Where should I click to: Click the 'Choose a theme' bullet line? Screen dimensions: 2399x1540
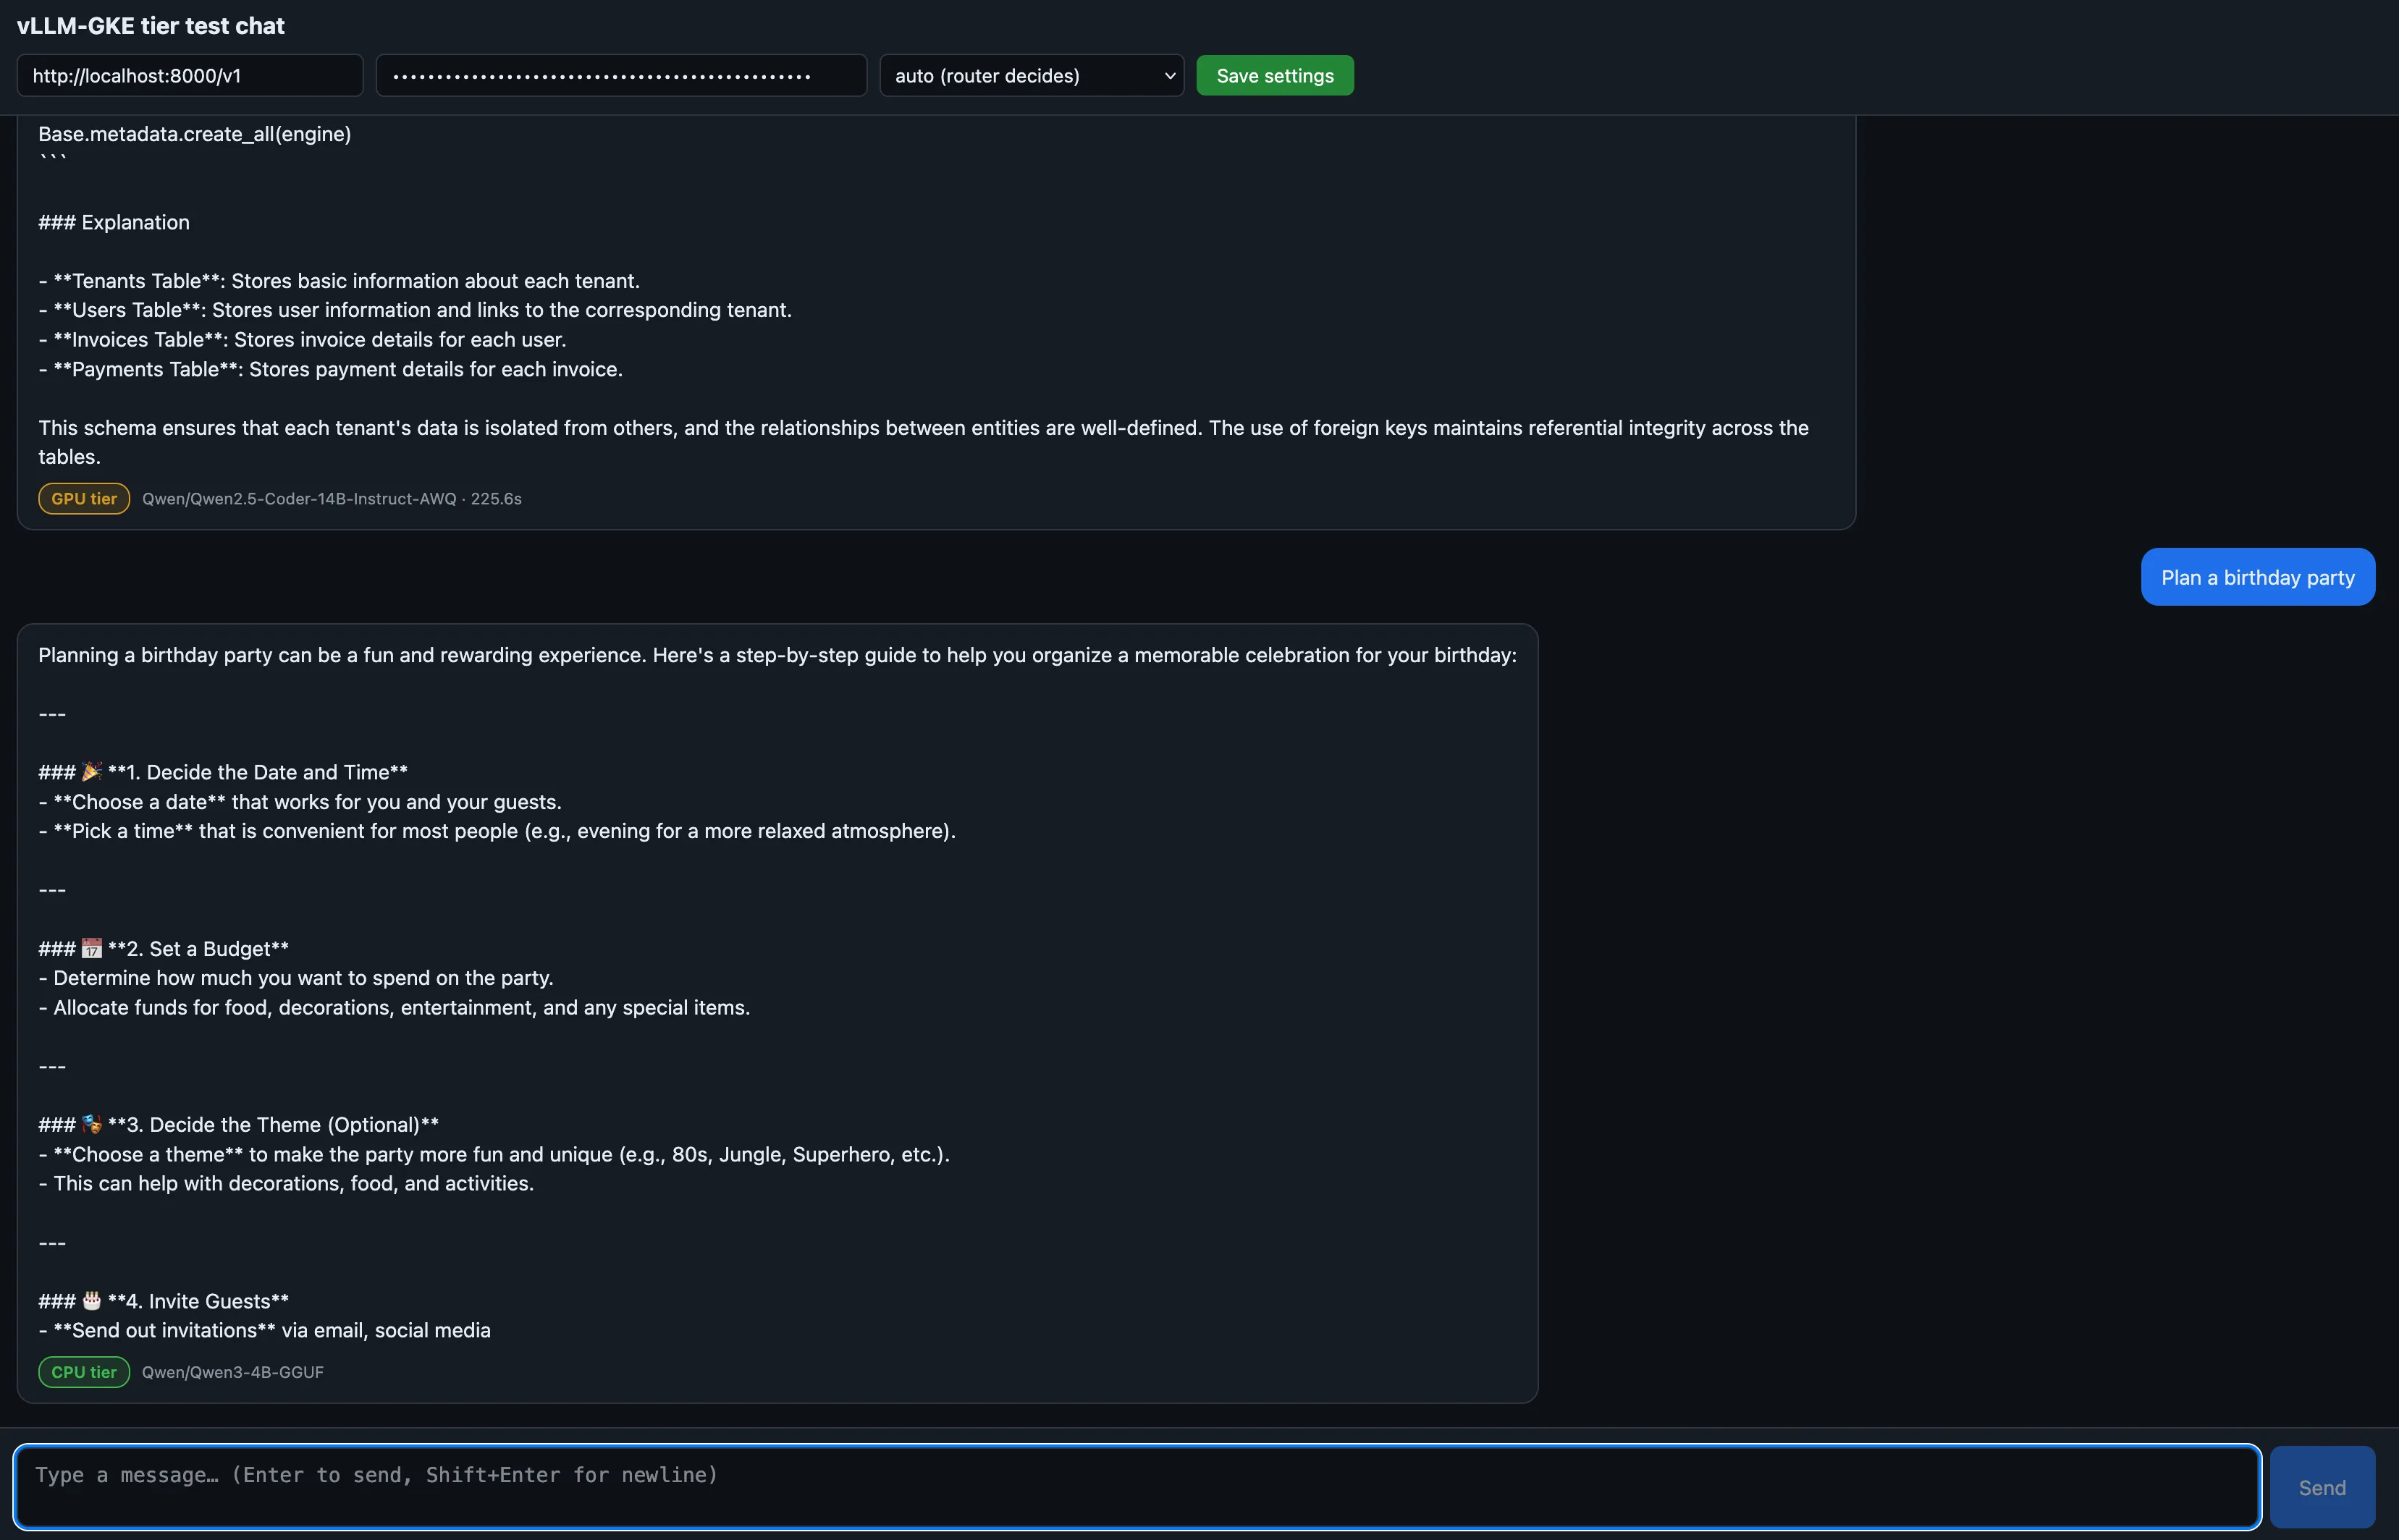click(x=494, y=1154)
